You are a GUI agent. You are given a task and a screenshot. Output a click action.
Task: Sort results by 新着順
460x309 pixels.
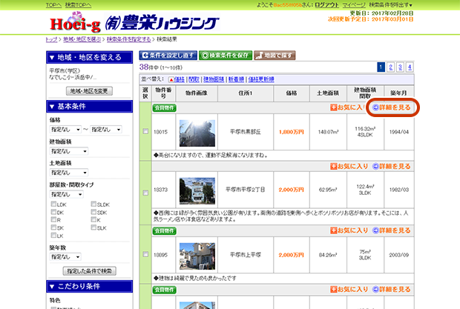(236, 79)
